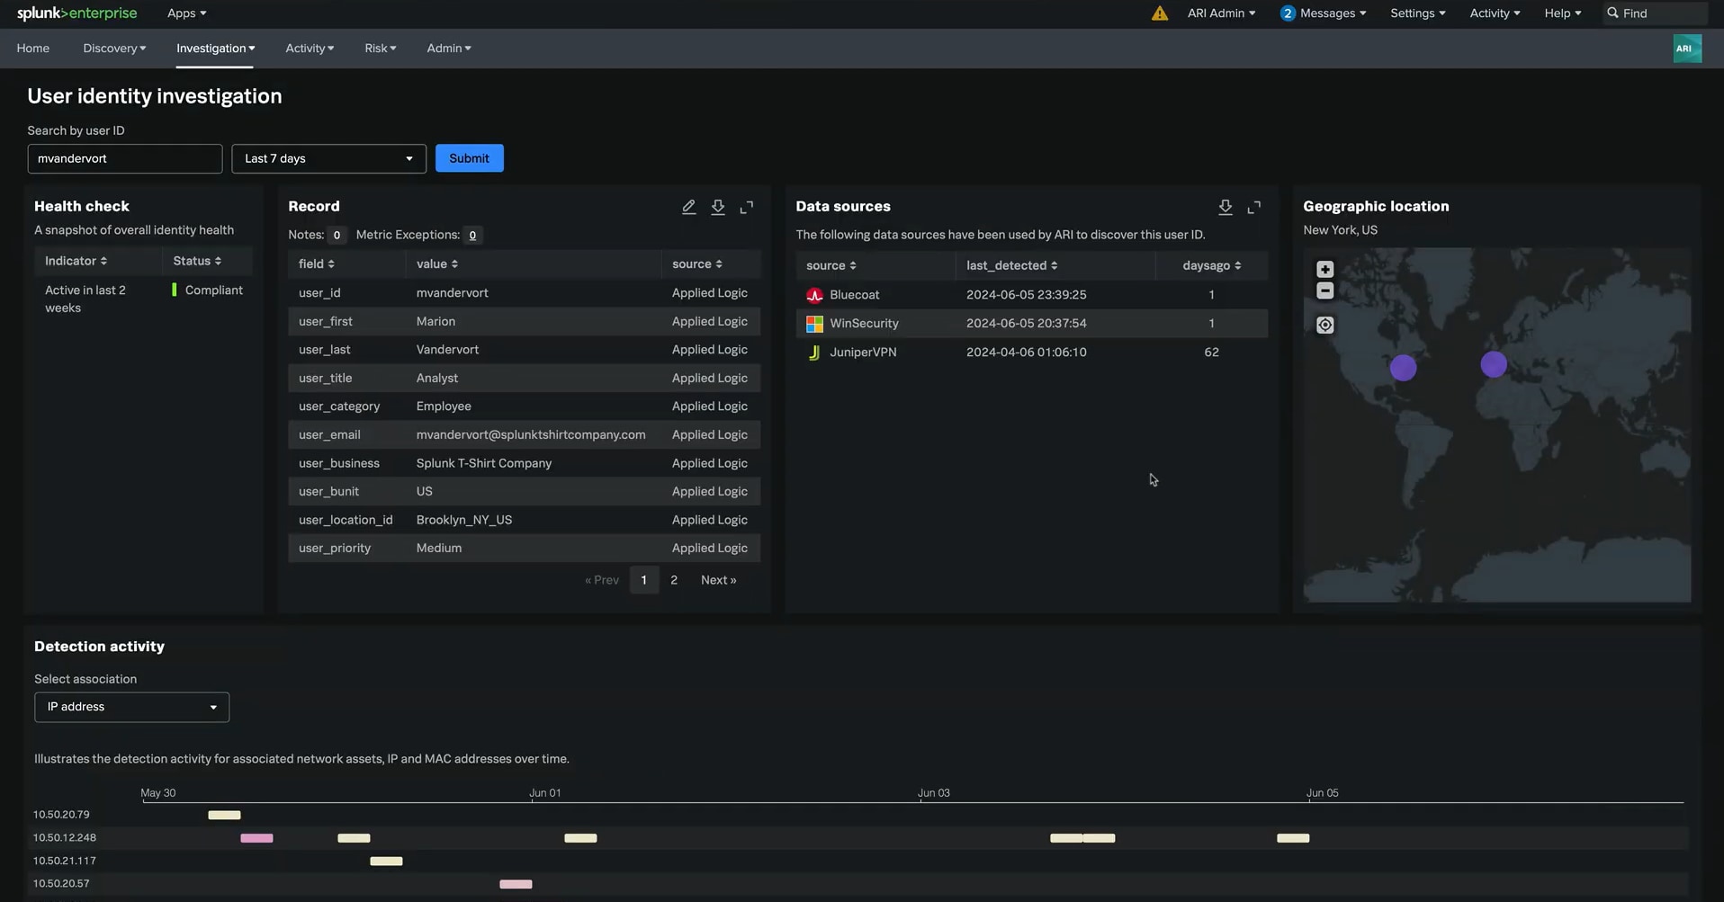
Task: Click the JuniperVPN daysago value 62
Action: pyautogui.click(x=1211, y=353)
